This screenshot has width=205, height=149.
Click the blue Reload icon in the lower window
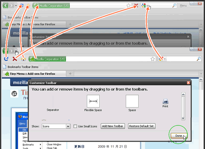click(6, 59)
